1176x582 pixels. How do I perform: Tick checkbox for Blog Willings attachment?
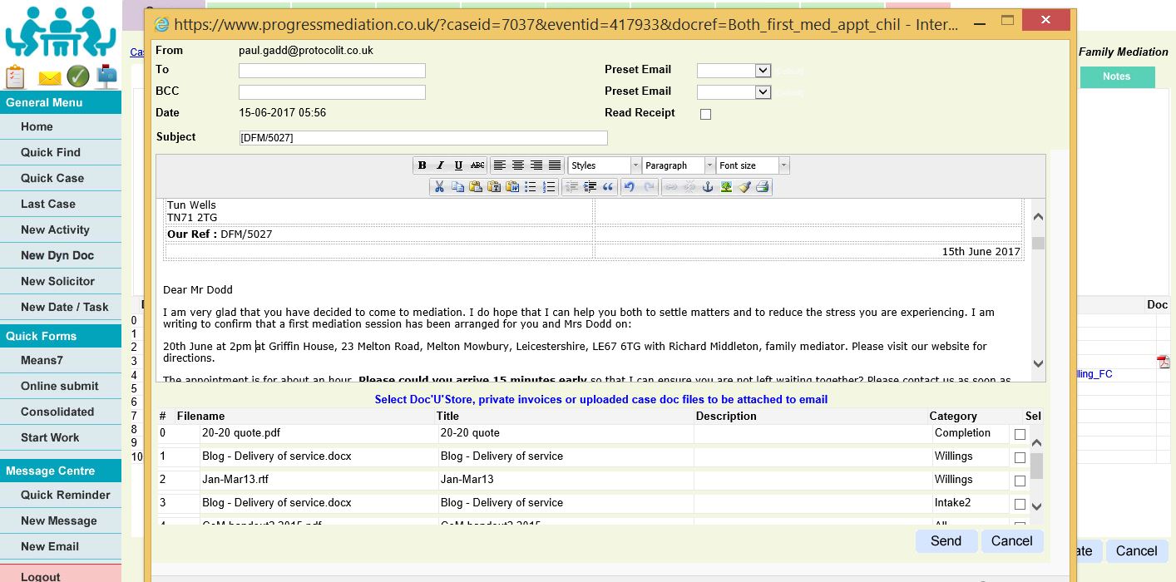1020,457
